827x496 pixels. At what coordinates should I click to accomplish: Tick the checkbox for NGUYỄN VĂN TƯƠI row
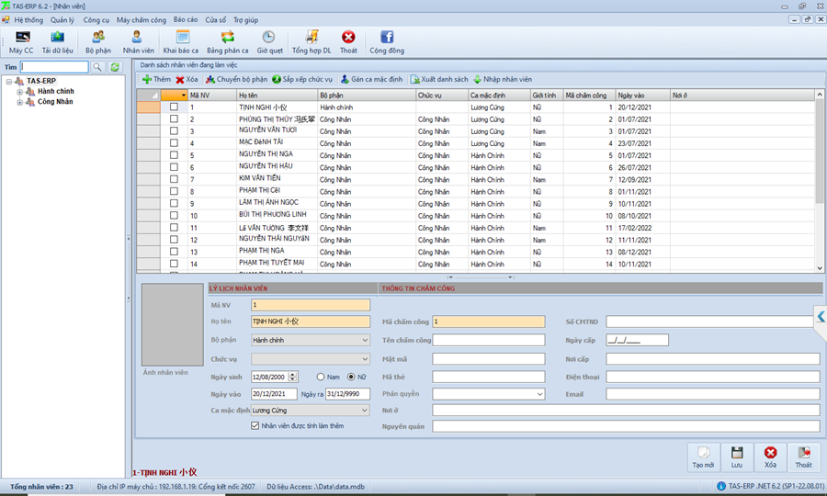pos(174,131)
